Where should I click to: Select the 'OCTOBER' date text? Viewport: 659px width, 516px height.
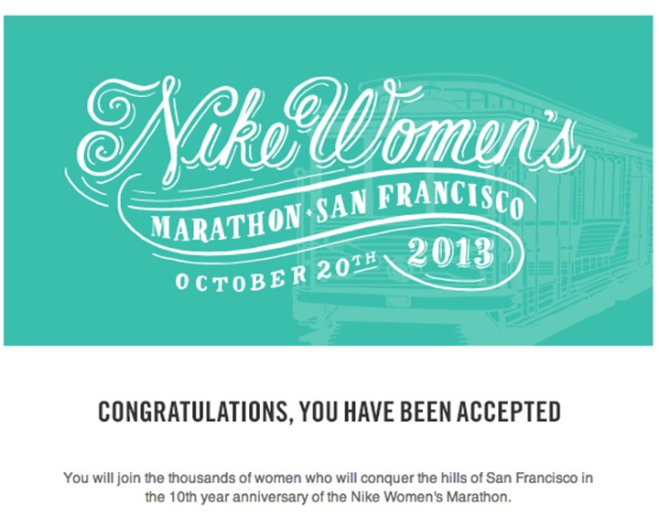coord(241,279)
